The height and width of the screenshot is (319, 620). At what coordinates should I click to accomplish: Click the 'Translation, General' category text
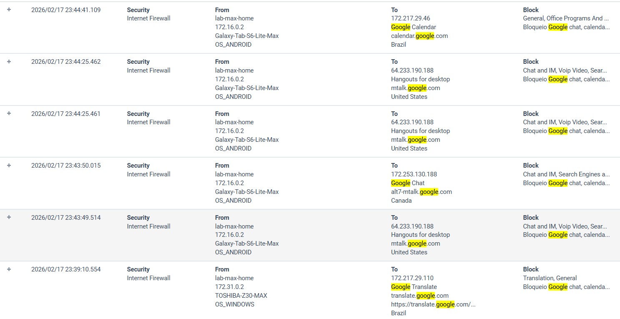550,278
